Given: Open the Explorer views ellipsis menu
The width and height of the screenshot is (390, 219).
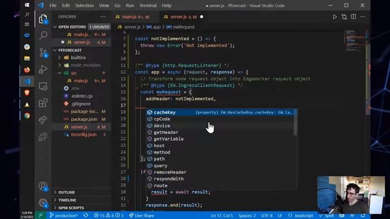Looking at the screenshot, I should click(x=103, y=16).
